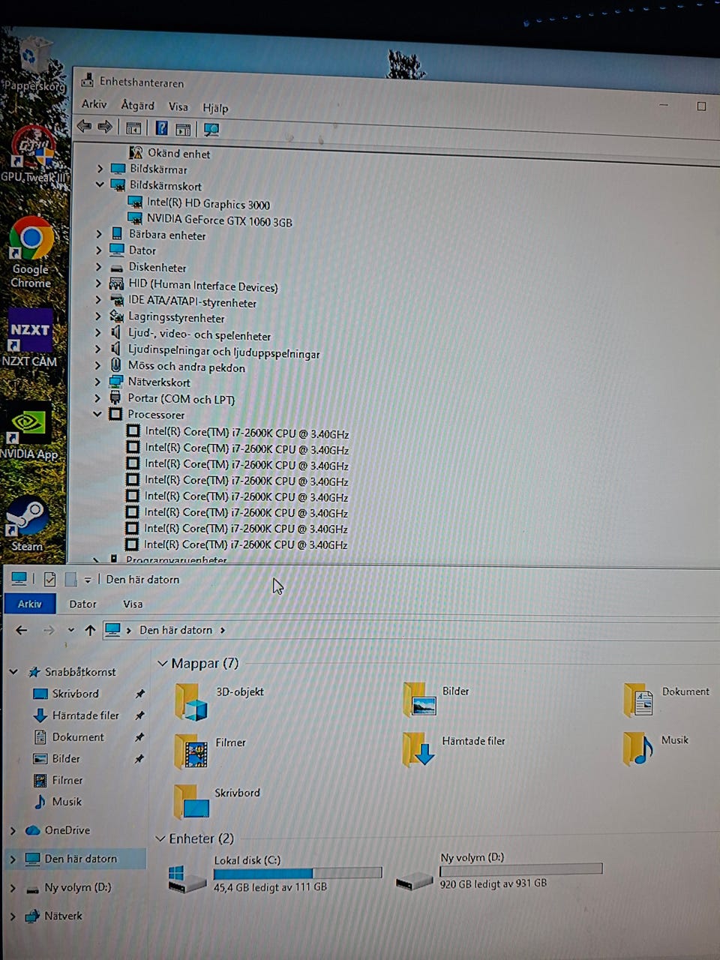Open the Bilder folder in Mappar

(x=436, y=699)
